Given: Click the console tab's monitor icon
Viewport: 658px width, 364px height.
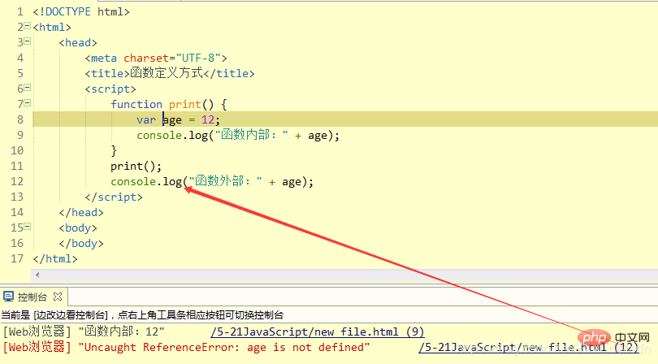Looking at the screenshot, I should [x=9, y=297].
